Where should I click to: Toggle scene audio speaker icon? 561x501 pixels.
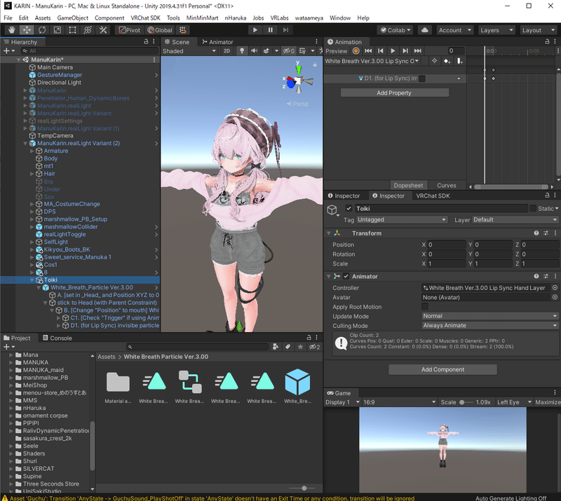(254, 50)
